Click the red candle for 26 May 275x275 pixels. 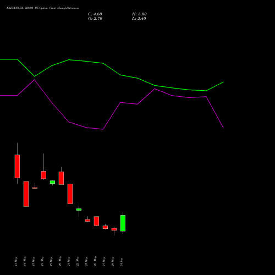point(96,221)
